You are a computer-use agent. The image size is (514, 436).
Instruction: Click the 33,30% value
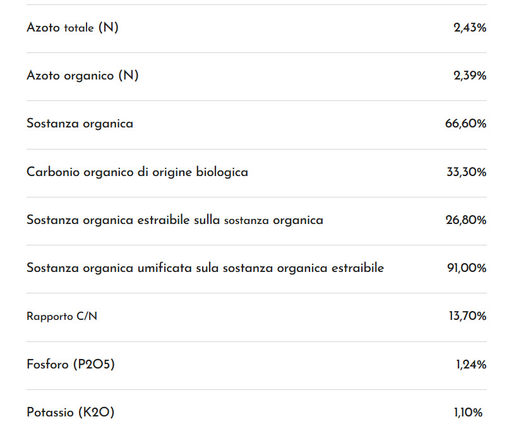point(466,172)
